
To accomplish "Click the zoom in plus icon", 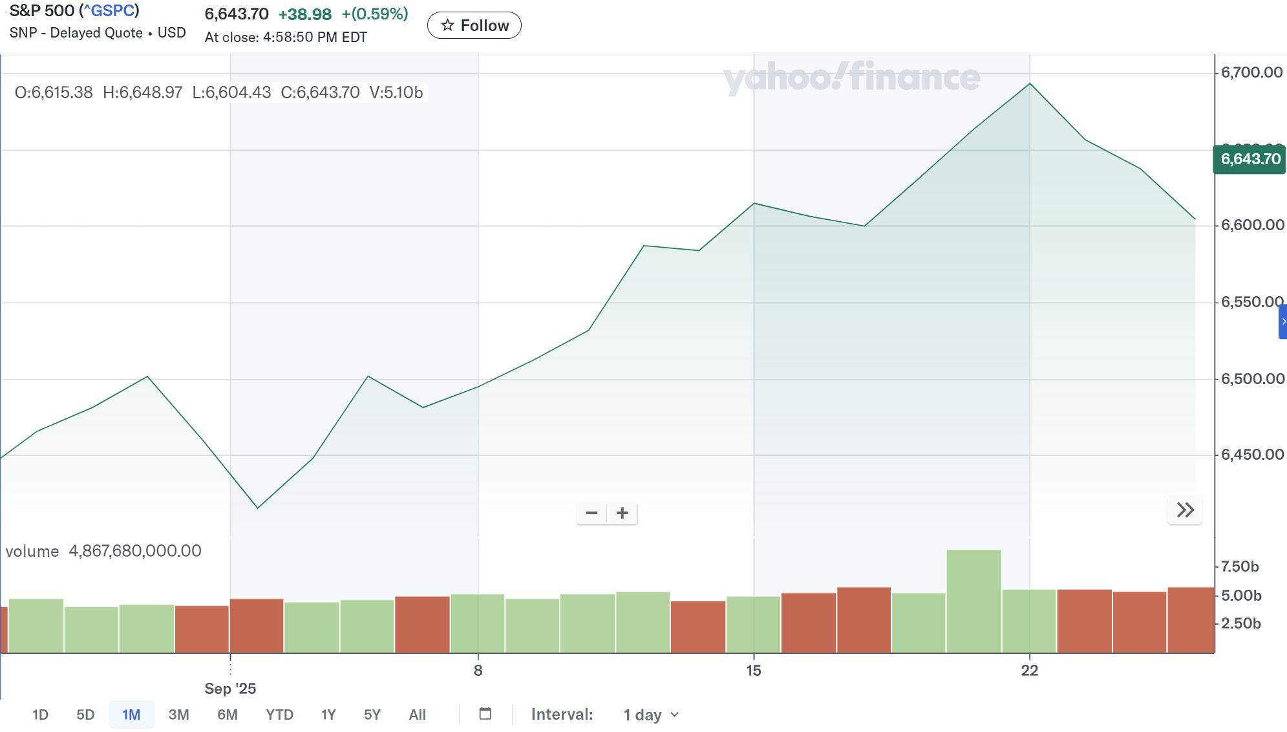I will click(x=622, y=513).
